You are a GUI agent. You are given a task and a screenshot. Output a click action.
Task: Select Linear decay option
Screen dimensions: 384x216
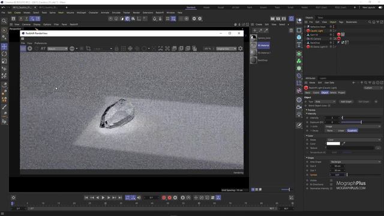341,131
